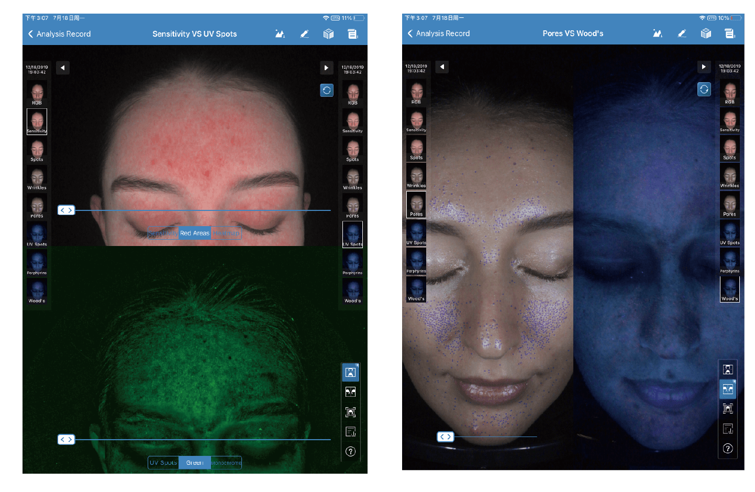Select the single image view icon
The width and height of the screenshot is (755, 492).
351,372
